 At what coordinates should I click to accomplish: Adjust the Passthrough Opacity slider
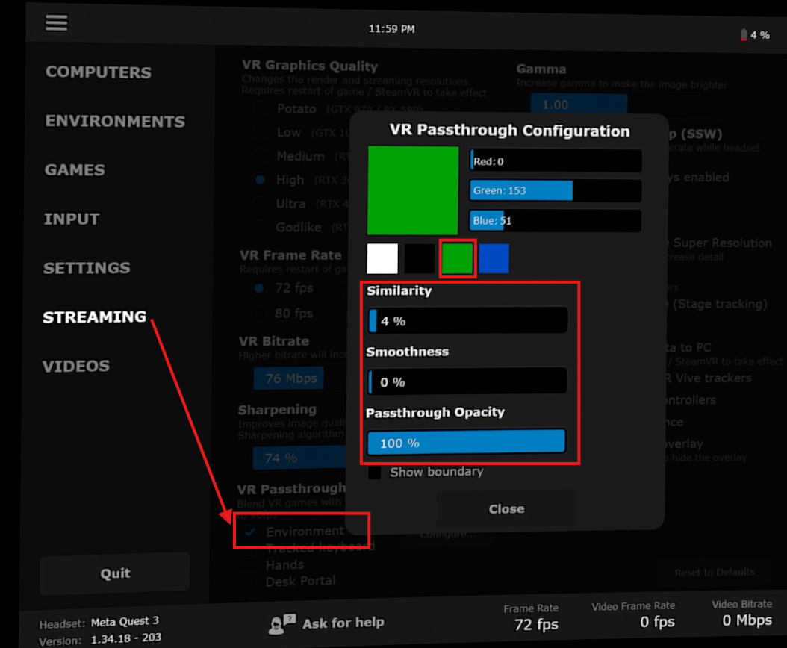pyautogui.click(x=467, y=442)
